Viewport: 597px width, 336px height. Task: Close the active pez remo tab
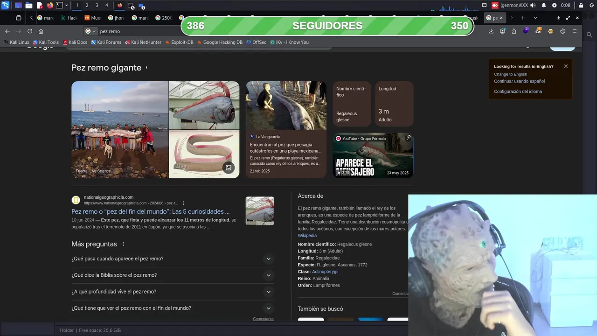point(501,18)
